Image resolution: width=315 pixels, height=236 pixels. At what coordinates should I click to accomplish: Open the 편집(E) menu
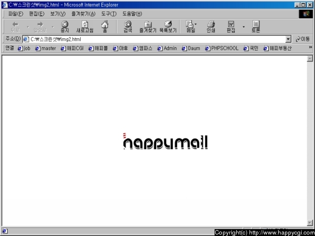point(36,14)
